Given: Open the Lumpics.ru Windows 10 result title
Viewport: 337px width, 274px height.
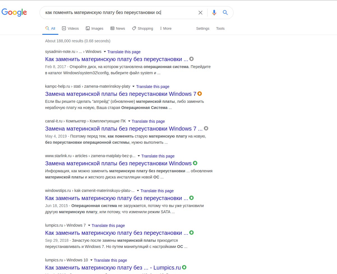Looking at the screenshot, I should [x=113, y=268].
